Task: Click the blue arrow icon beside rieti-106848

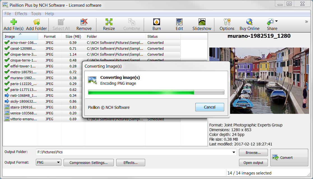Action: [x=7, y=95]
